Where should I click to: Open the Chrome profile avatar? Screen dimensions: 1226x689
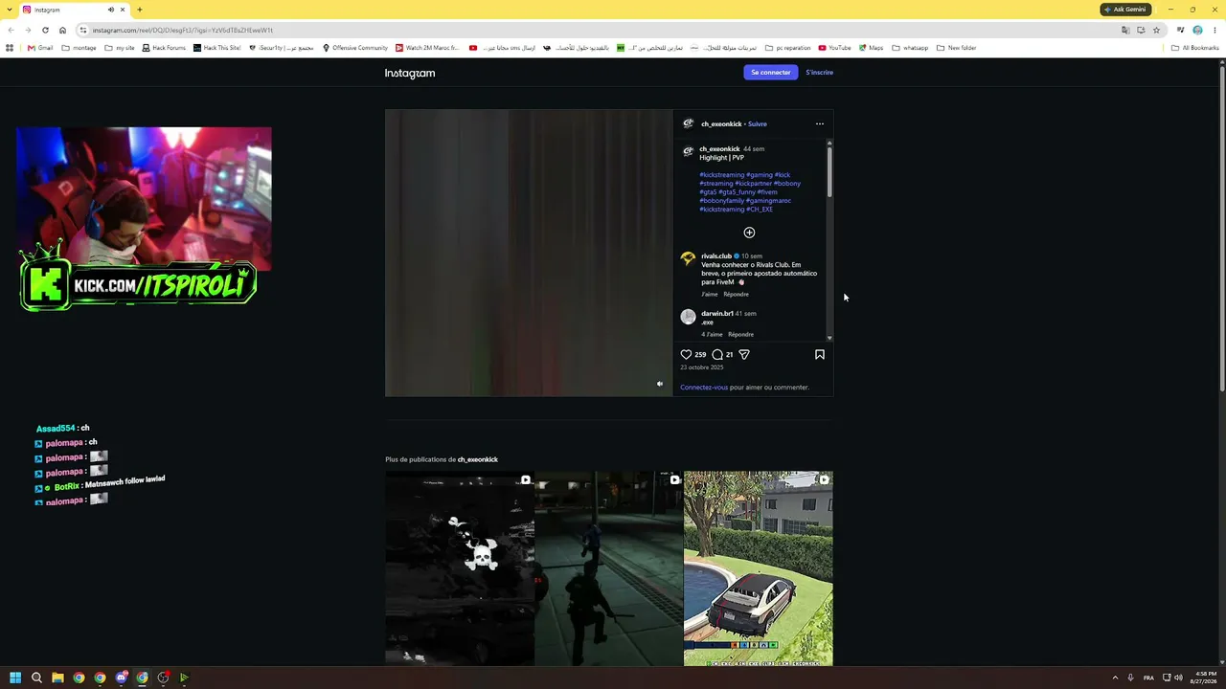click(1197, 30)
